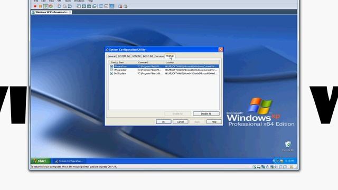Sort by the Startup Item column header

pyautogui.click(x=123, y=62)
